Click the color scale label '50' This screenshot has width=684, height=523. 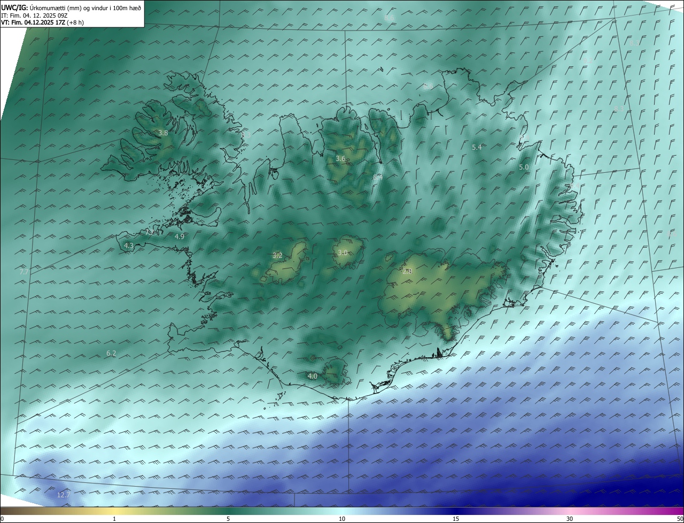680,519
